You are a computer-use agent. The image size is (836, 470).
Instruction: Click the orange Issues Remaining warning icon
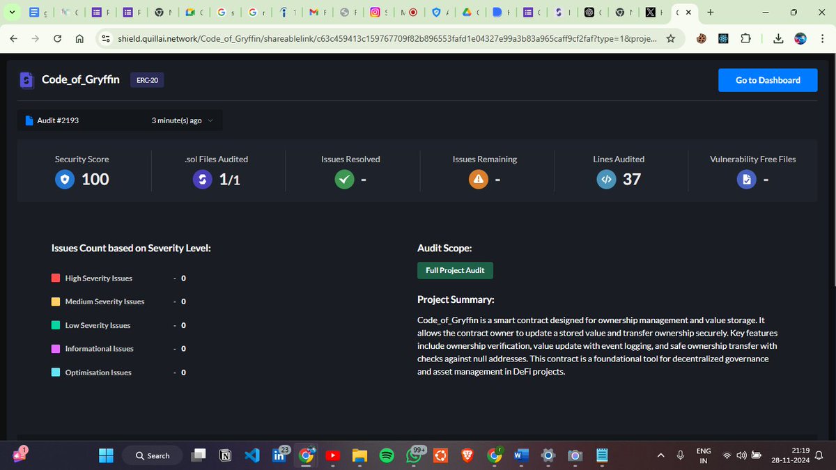(478, 180)
